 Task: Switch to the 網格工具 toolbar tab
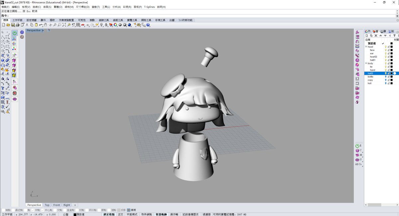[x=146, y=20]
